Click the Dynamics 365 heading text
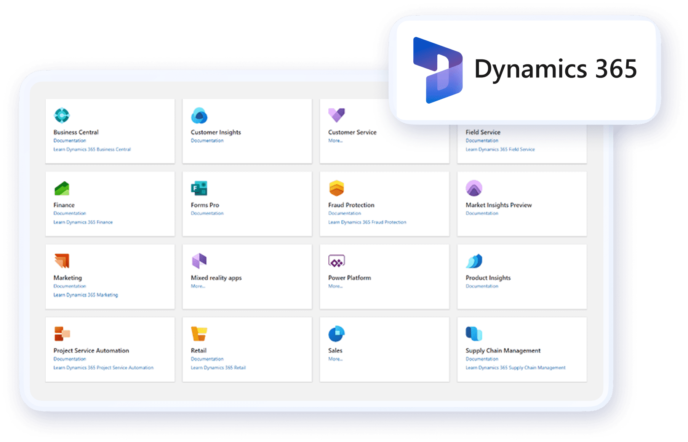The width and height of the screenshot is (688, 442). 555,69
